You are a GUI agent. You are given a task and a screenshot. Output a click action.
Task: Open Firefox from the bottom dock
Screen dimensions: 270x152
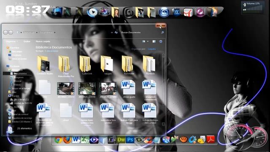67,140
